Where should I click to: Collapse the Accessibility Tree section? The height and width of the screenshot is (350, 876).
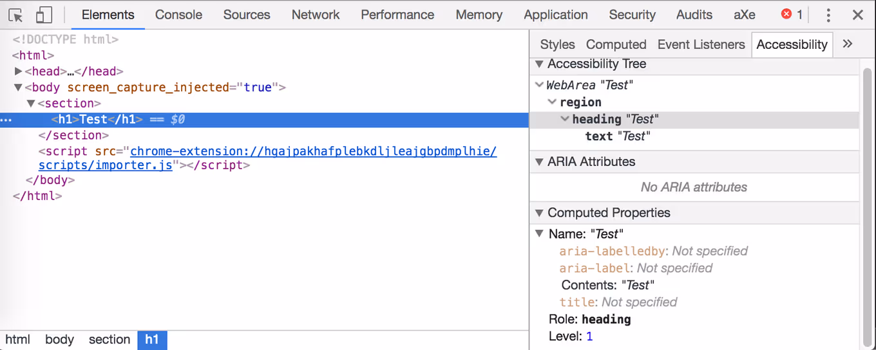click(x=539, y=64)
